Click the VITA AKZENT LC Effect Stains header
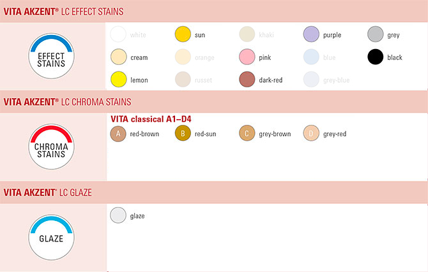Viewport: 428px width, 272px height. pyautogui.click(x=63, y=11)
